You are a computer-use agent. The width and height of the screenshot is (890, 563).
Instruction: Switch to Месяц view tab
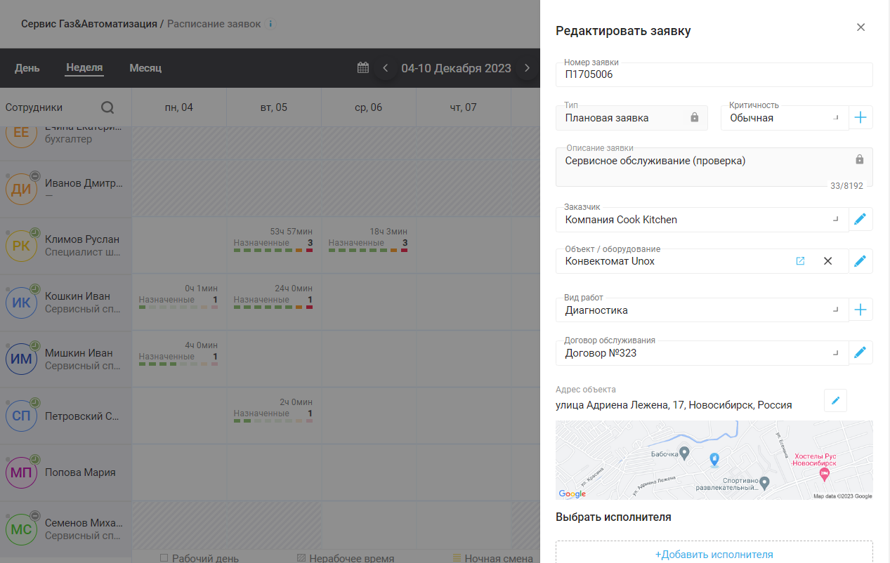tap(145, 68)
